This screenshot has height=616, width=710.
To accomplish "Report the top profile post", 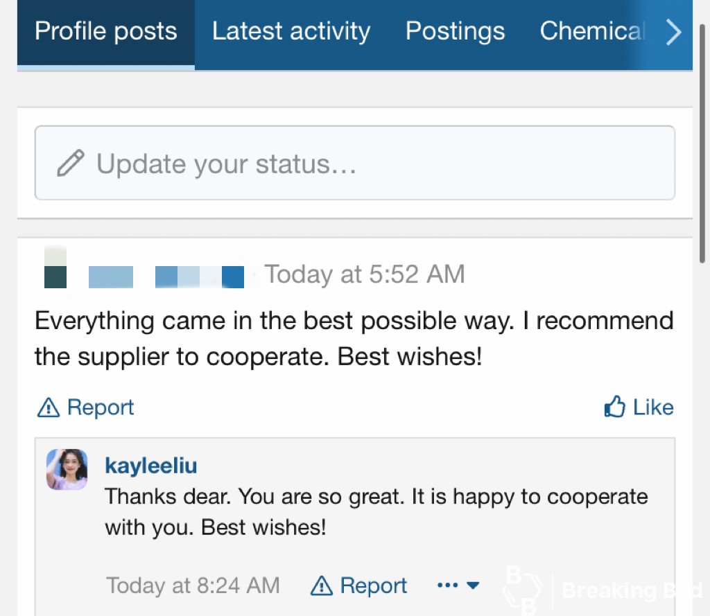I will (100, 407).
